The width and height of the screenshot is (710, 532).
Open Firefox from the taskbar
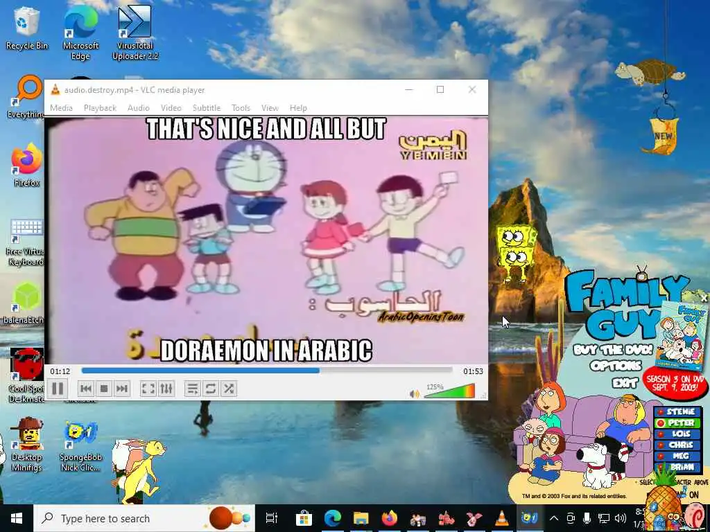pos(390,518)
